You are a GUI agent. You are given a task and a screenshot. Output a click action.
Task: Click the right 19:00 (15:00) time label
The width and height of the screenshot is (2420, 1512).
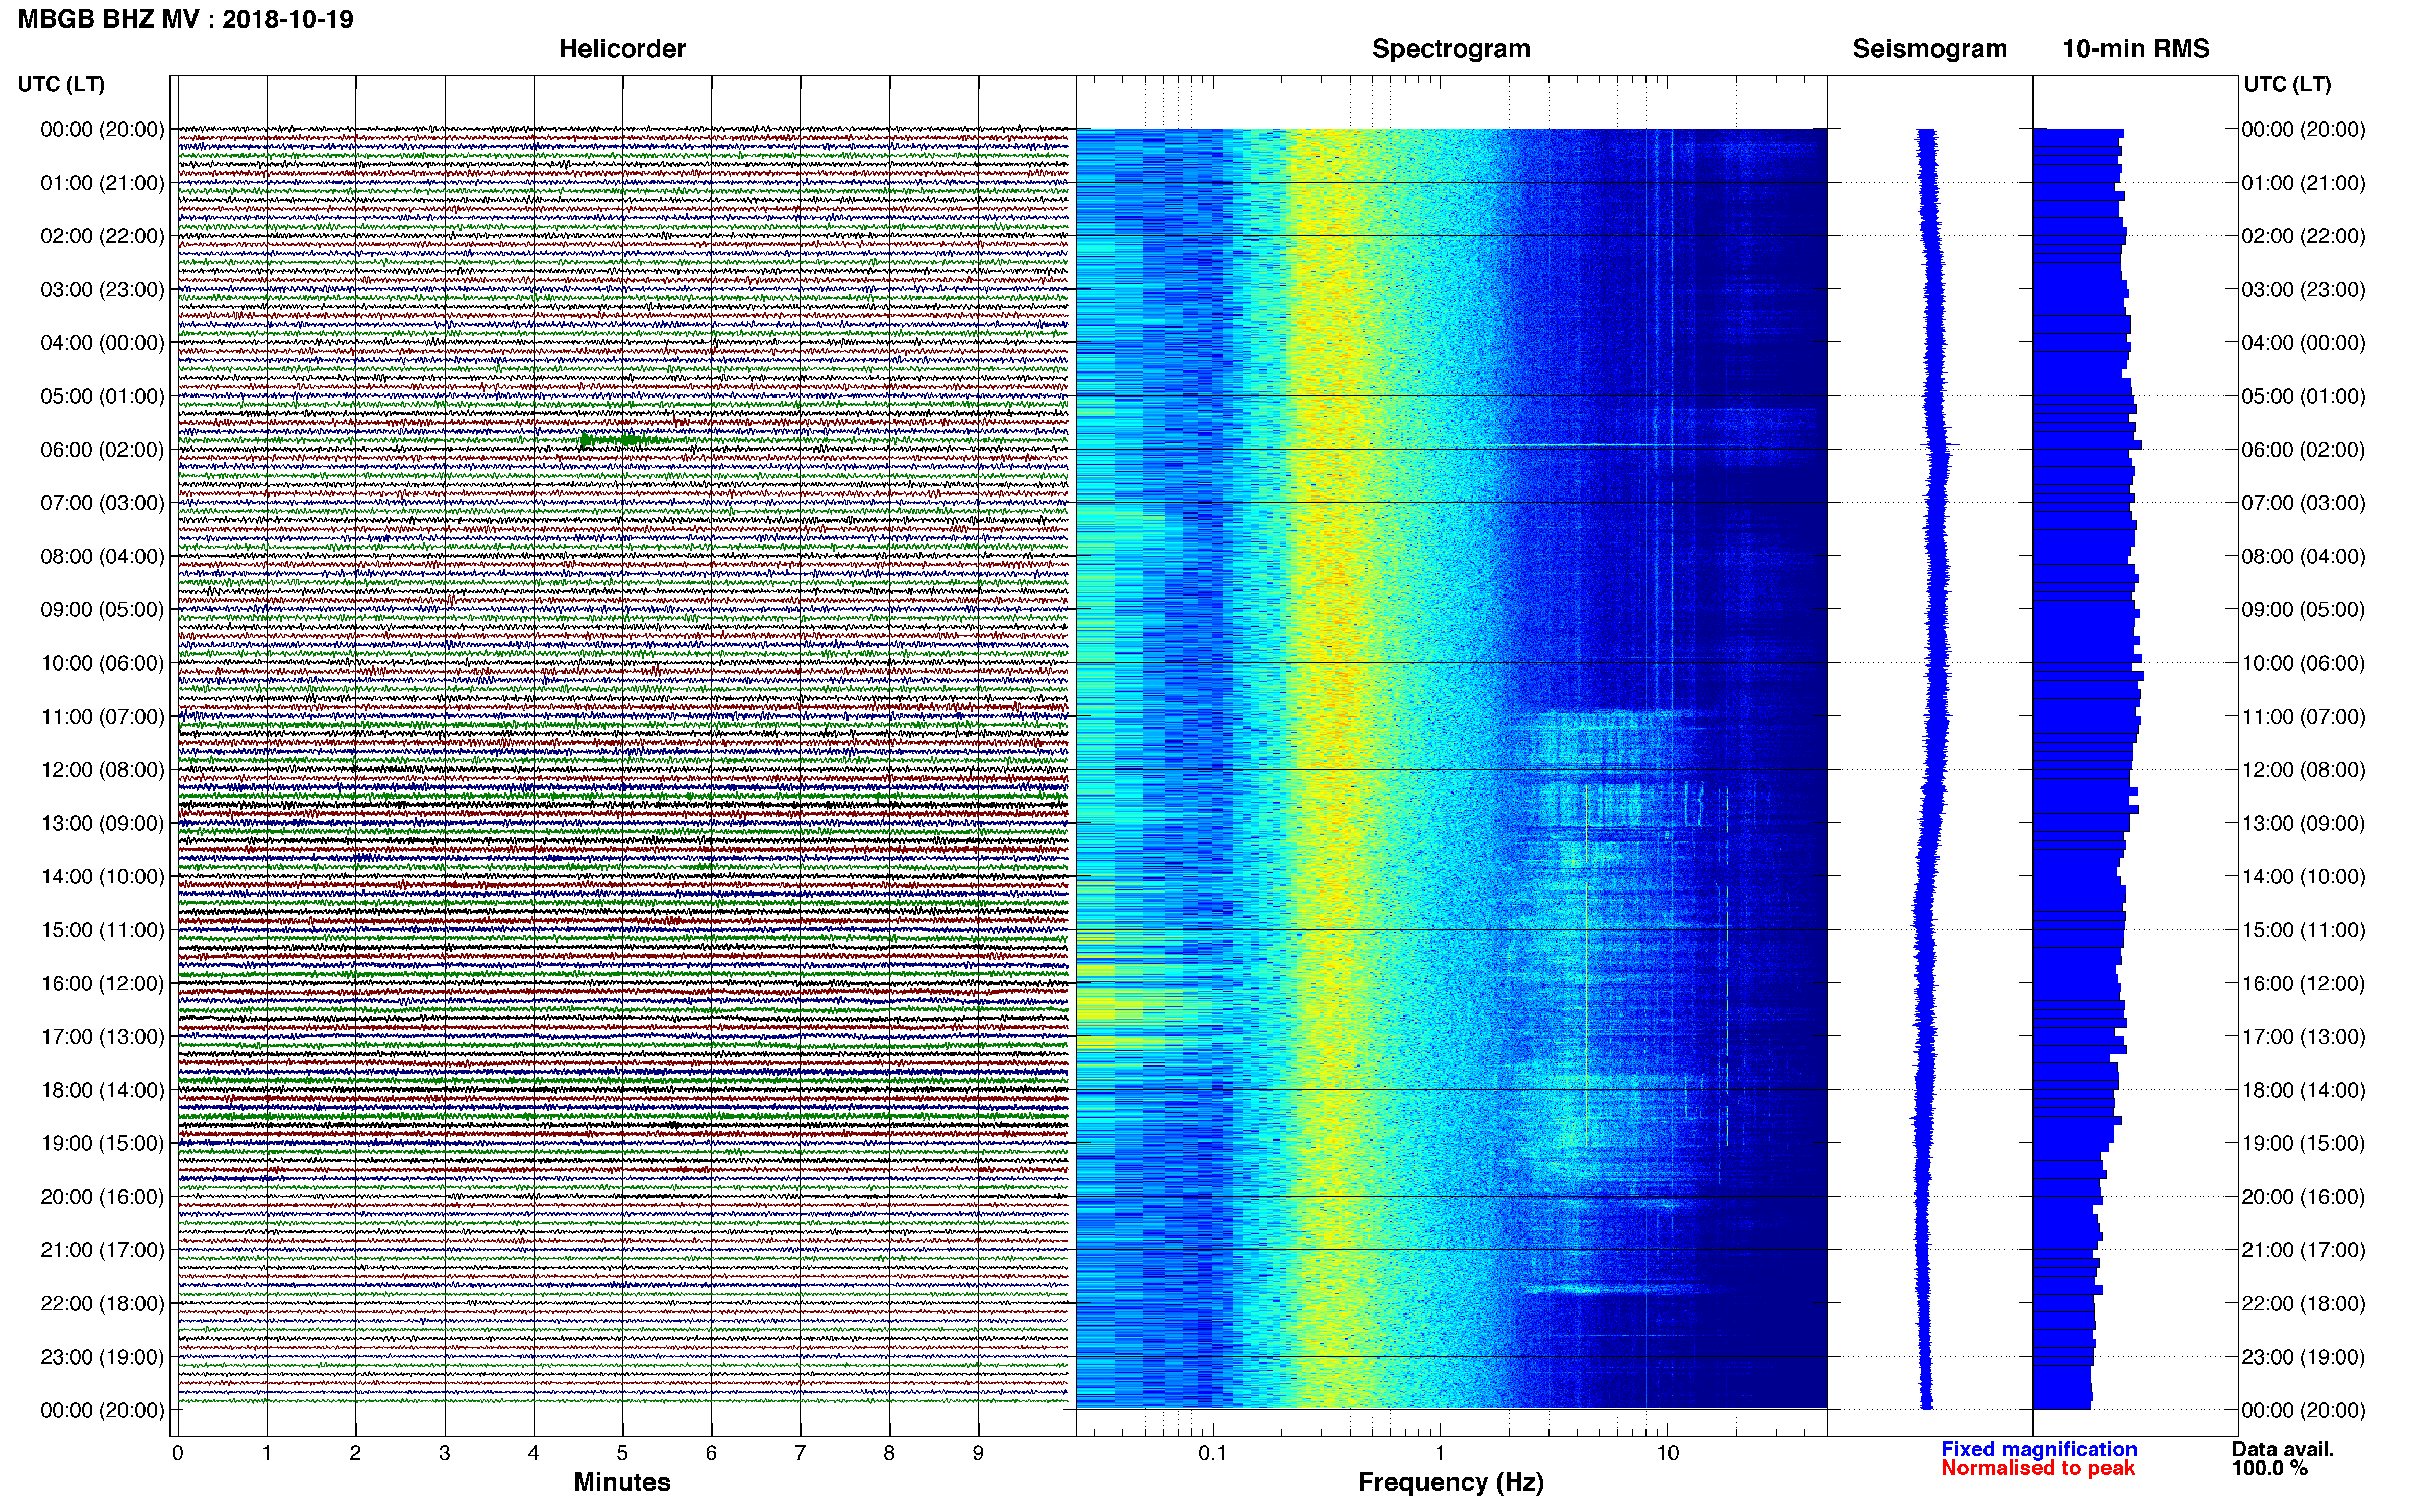(2303, 1144)
